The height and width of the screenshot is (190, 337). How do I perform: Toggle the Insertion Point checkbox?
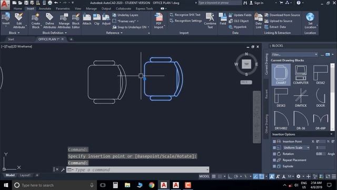(274, 141)
